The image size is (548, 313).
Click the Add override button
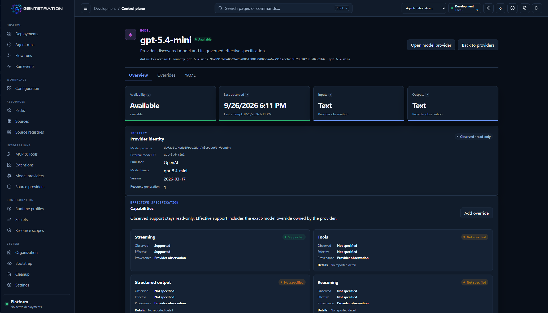(x=476, y=213)
